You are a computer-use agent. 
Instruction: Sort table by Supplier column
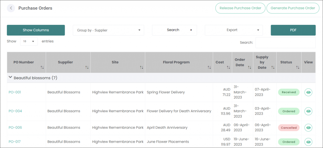pos(87,67)
